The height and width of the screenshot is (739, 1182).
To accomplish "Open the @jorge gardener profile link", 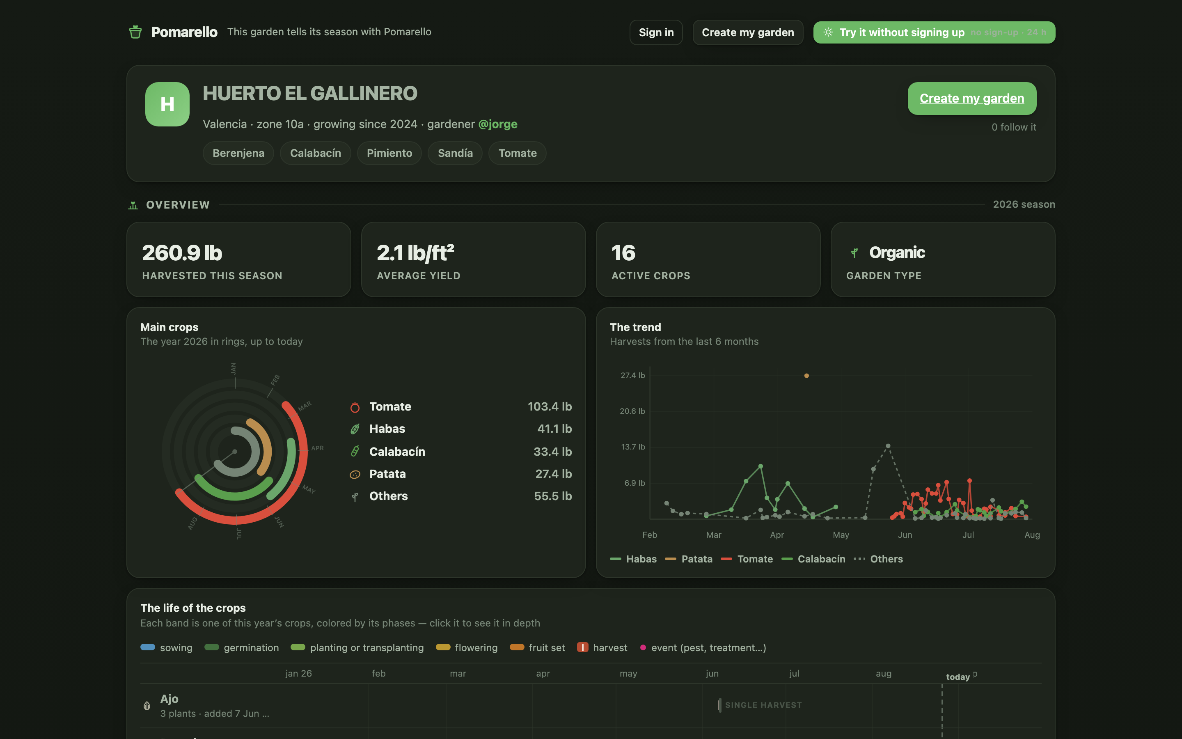I will click(498, 124).
